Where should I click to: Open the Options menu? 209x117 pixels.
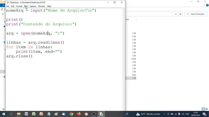33,6
